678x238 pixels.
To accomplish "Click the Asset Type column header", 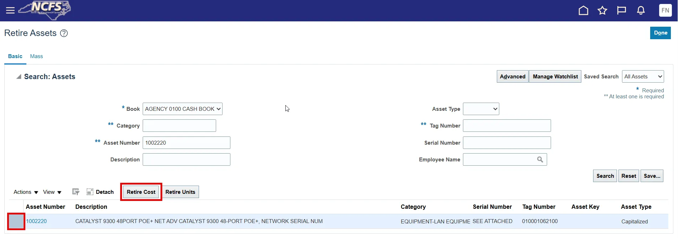I will (x=636, y=207).
